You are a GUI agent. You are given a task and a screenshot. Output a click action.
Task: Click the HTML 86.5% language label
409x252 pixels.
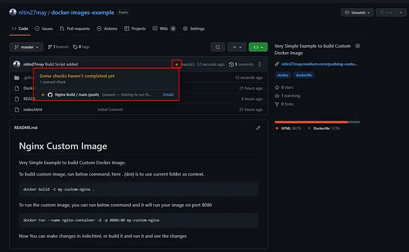(289, 128)
